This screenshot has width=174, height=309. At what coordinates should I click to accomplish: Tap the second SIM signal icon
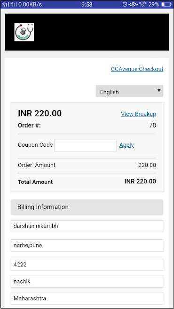(x=14, y=4)
